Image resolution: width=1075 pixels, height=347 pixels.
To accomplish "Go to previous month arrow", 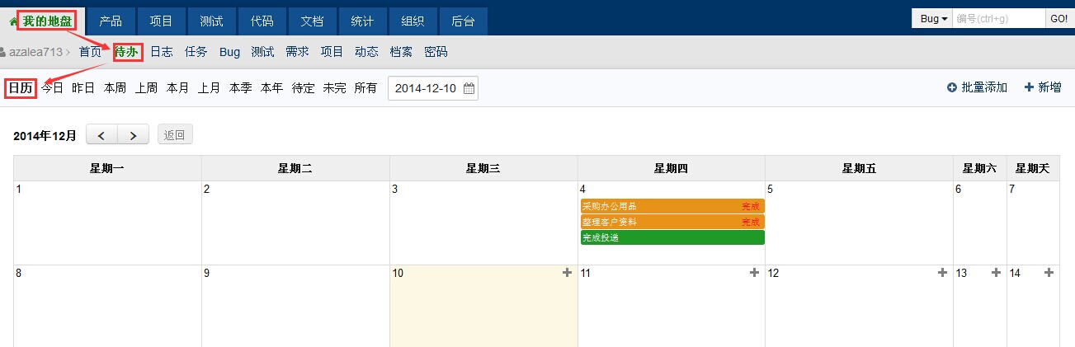I will pyautogui.click(x=102, y=135).
